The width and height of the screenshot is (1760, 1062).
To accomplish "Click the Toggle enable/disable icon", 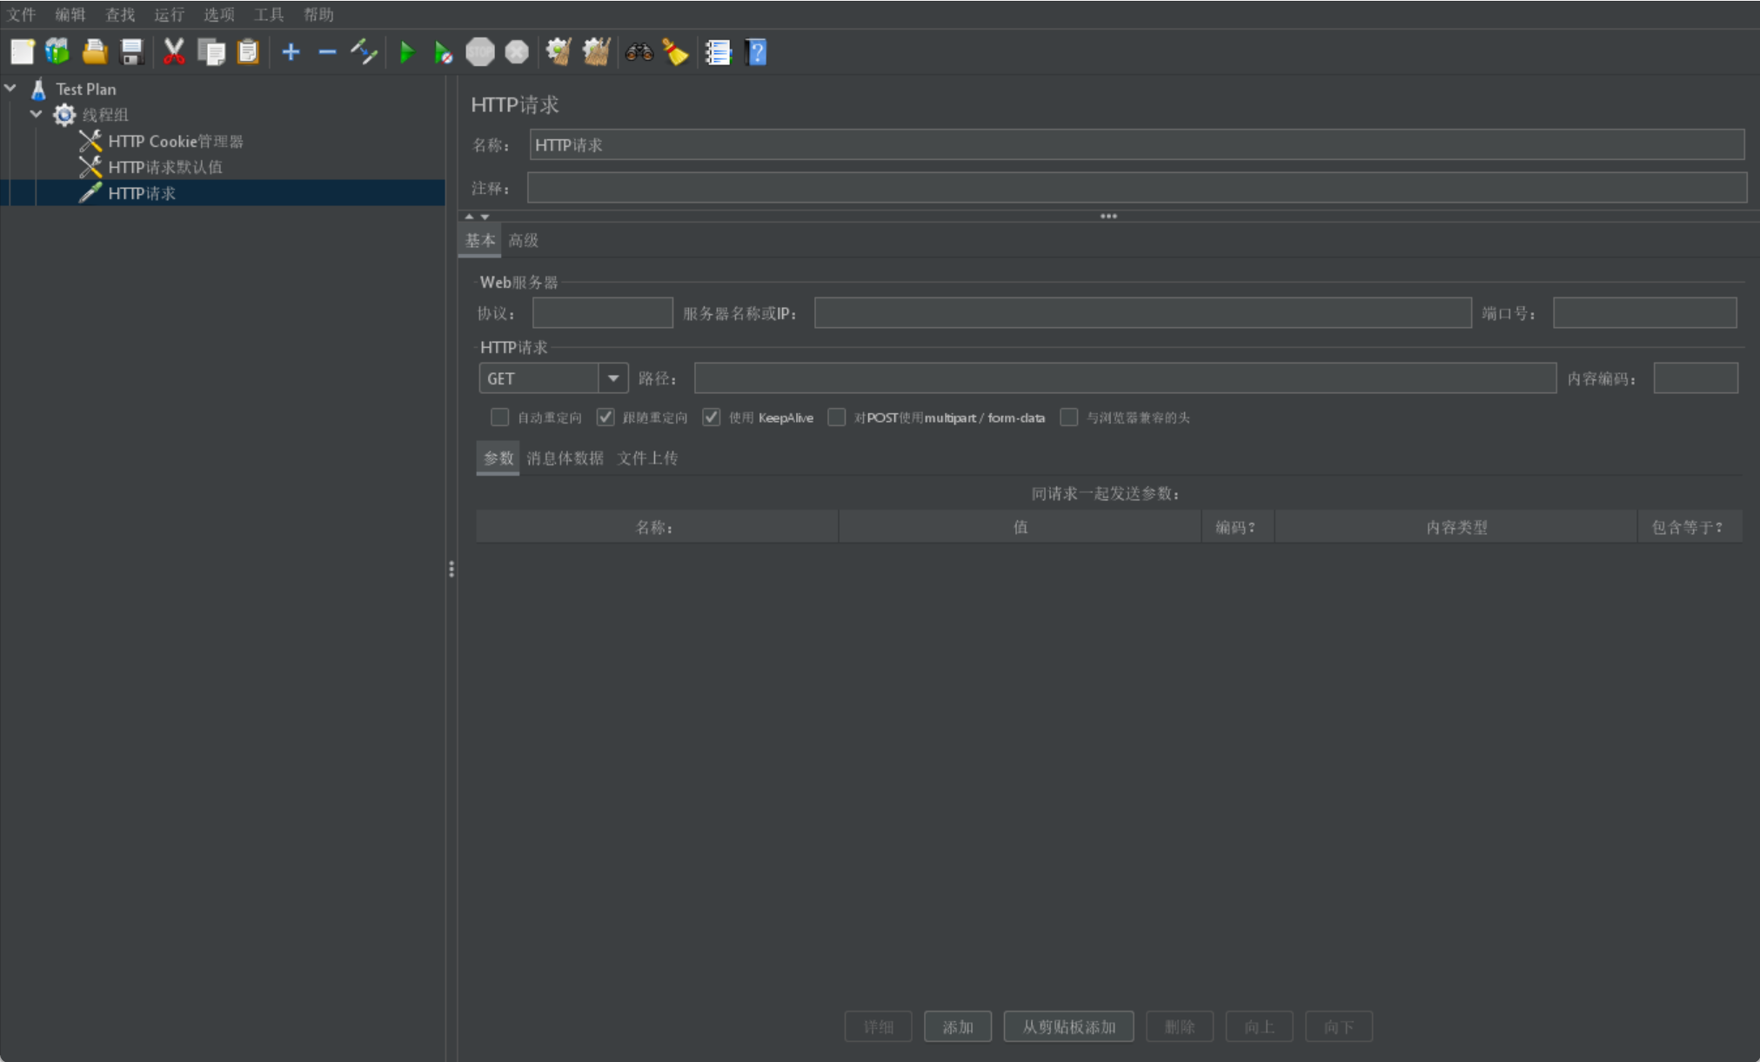I will (x=364, y=52).
